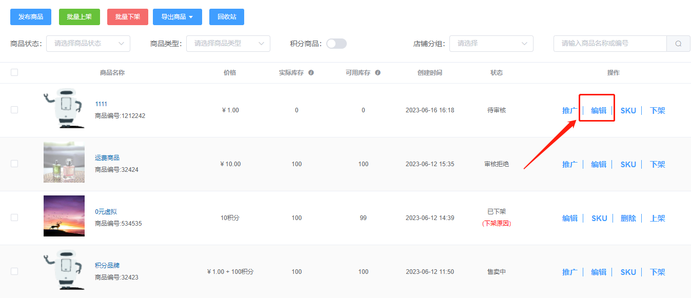Open the 商品状态 dropdown
This screenshot has height=298, width=691.
[88, 44]
